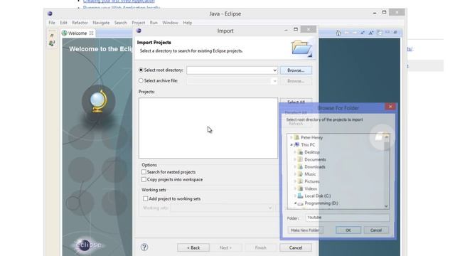Click the enlarge font size icon
The image size is (455, 256).
coord(371,33)
